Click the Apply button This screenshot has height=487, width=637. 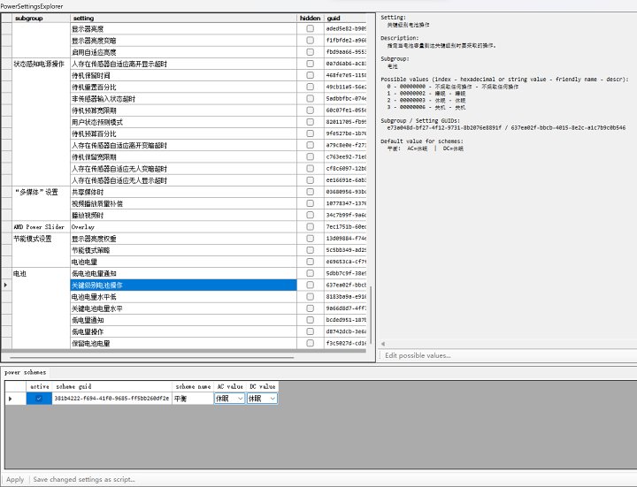pos(15,479)
